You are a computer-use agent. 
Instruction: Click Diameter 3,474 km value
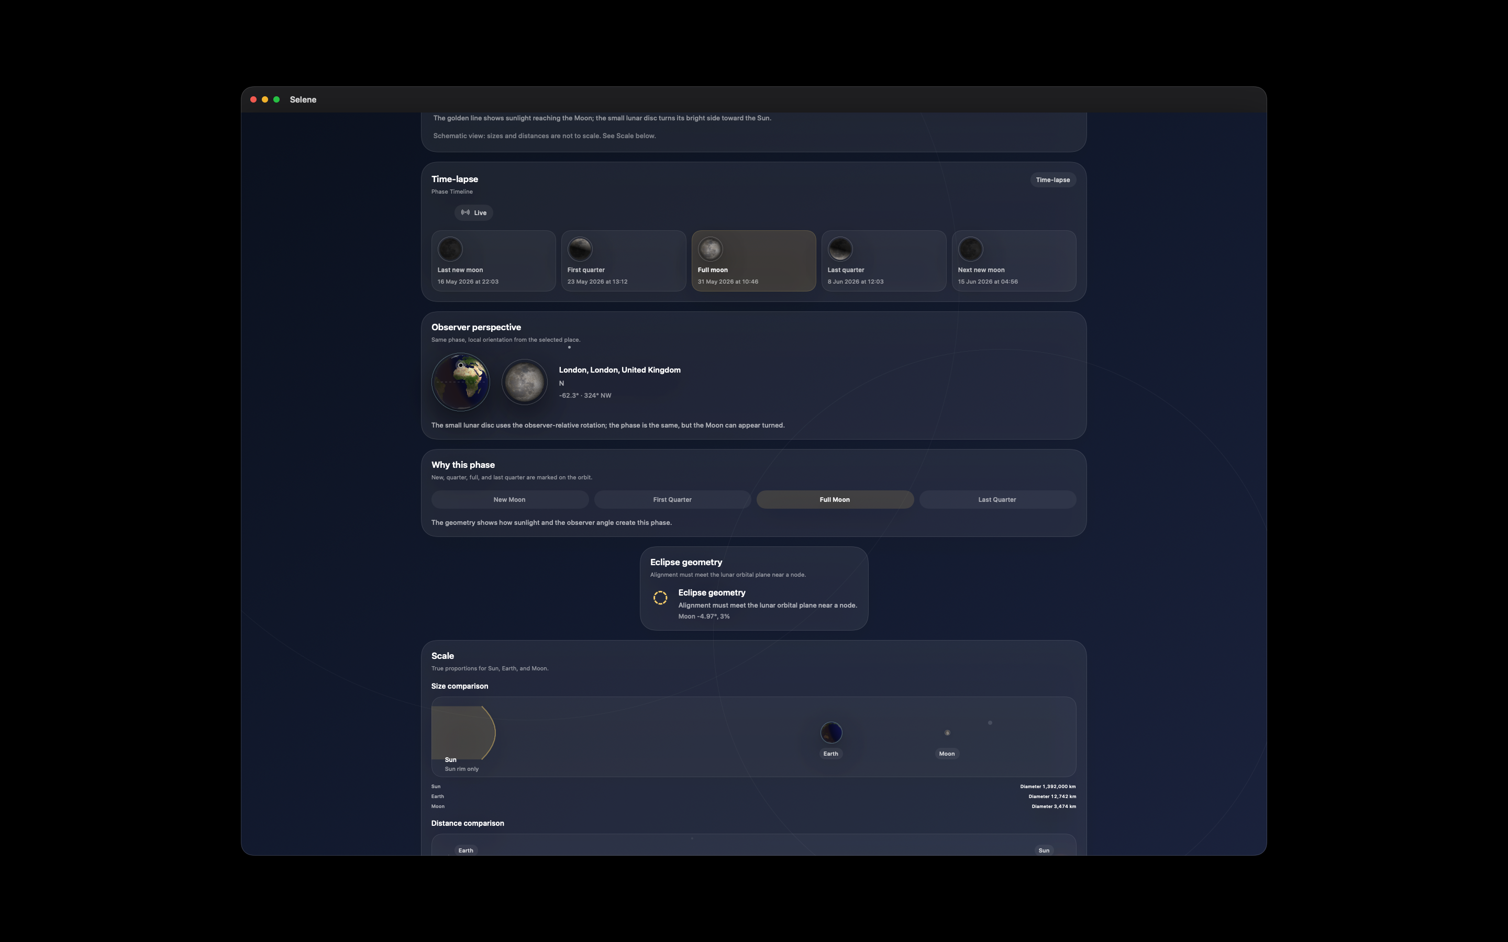1054,806
